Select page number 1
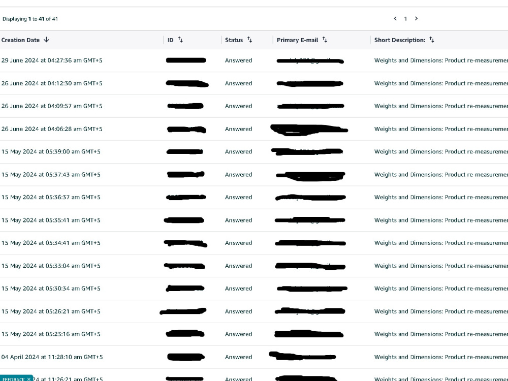Viewport: 508px width, 381px height. pyautogui.click(x=405, y=19)
